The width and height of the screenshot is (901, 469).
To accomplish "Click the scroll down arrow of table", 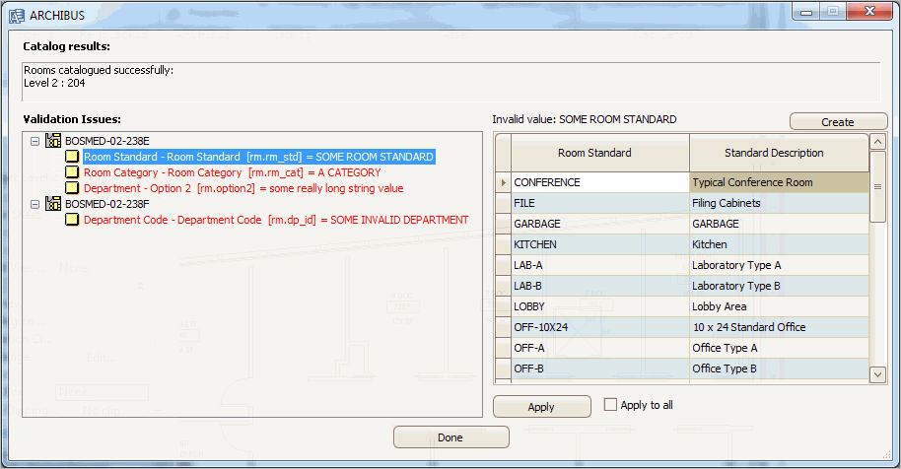I will [x=877, y=374].
